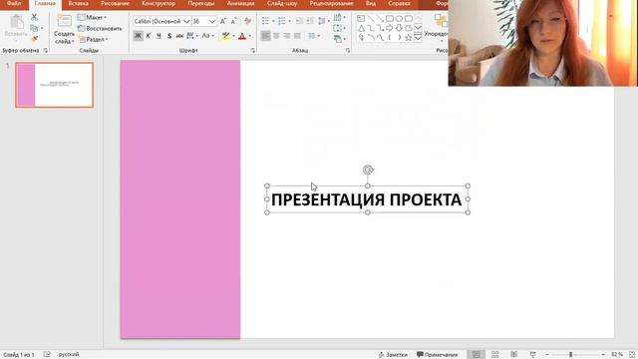Toggle Underline (Ч) formatting
This screenshot has width=638, height=359.
pyautogui.click(x=159, y=36)
